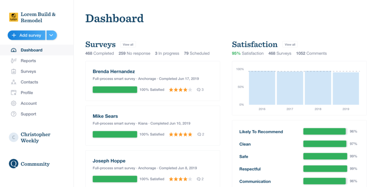Open the Community link in sidebar

35,164
